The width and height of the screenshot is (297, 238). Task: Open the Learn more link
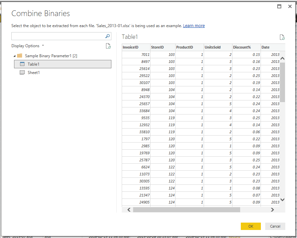pyautogui.click(x=194, y=26)
